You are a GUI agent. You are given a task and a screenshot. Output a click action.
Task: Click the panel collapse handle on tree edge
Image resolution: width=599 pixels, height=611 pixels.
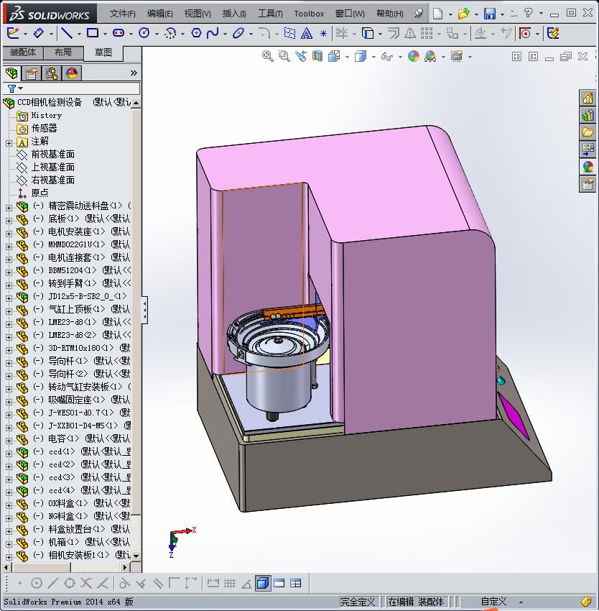click(144, 310)
